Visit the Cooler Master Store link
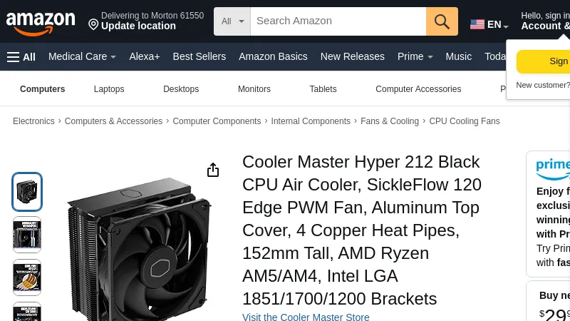The image size is (570, 321). coord(306,317)
